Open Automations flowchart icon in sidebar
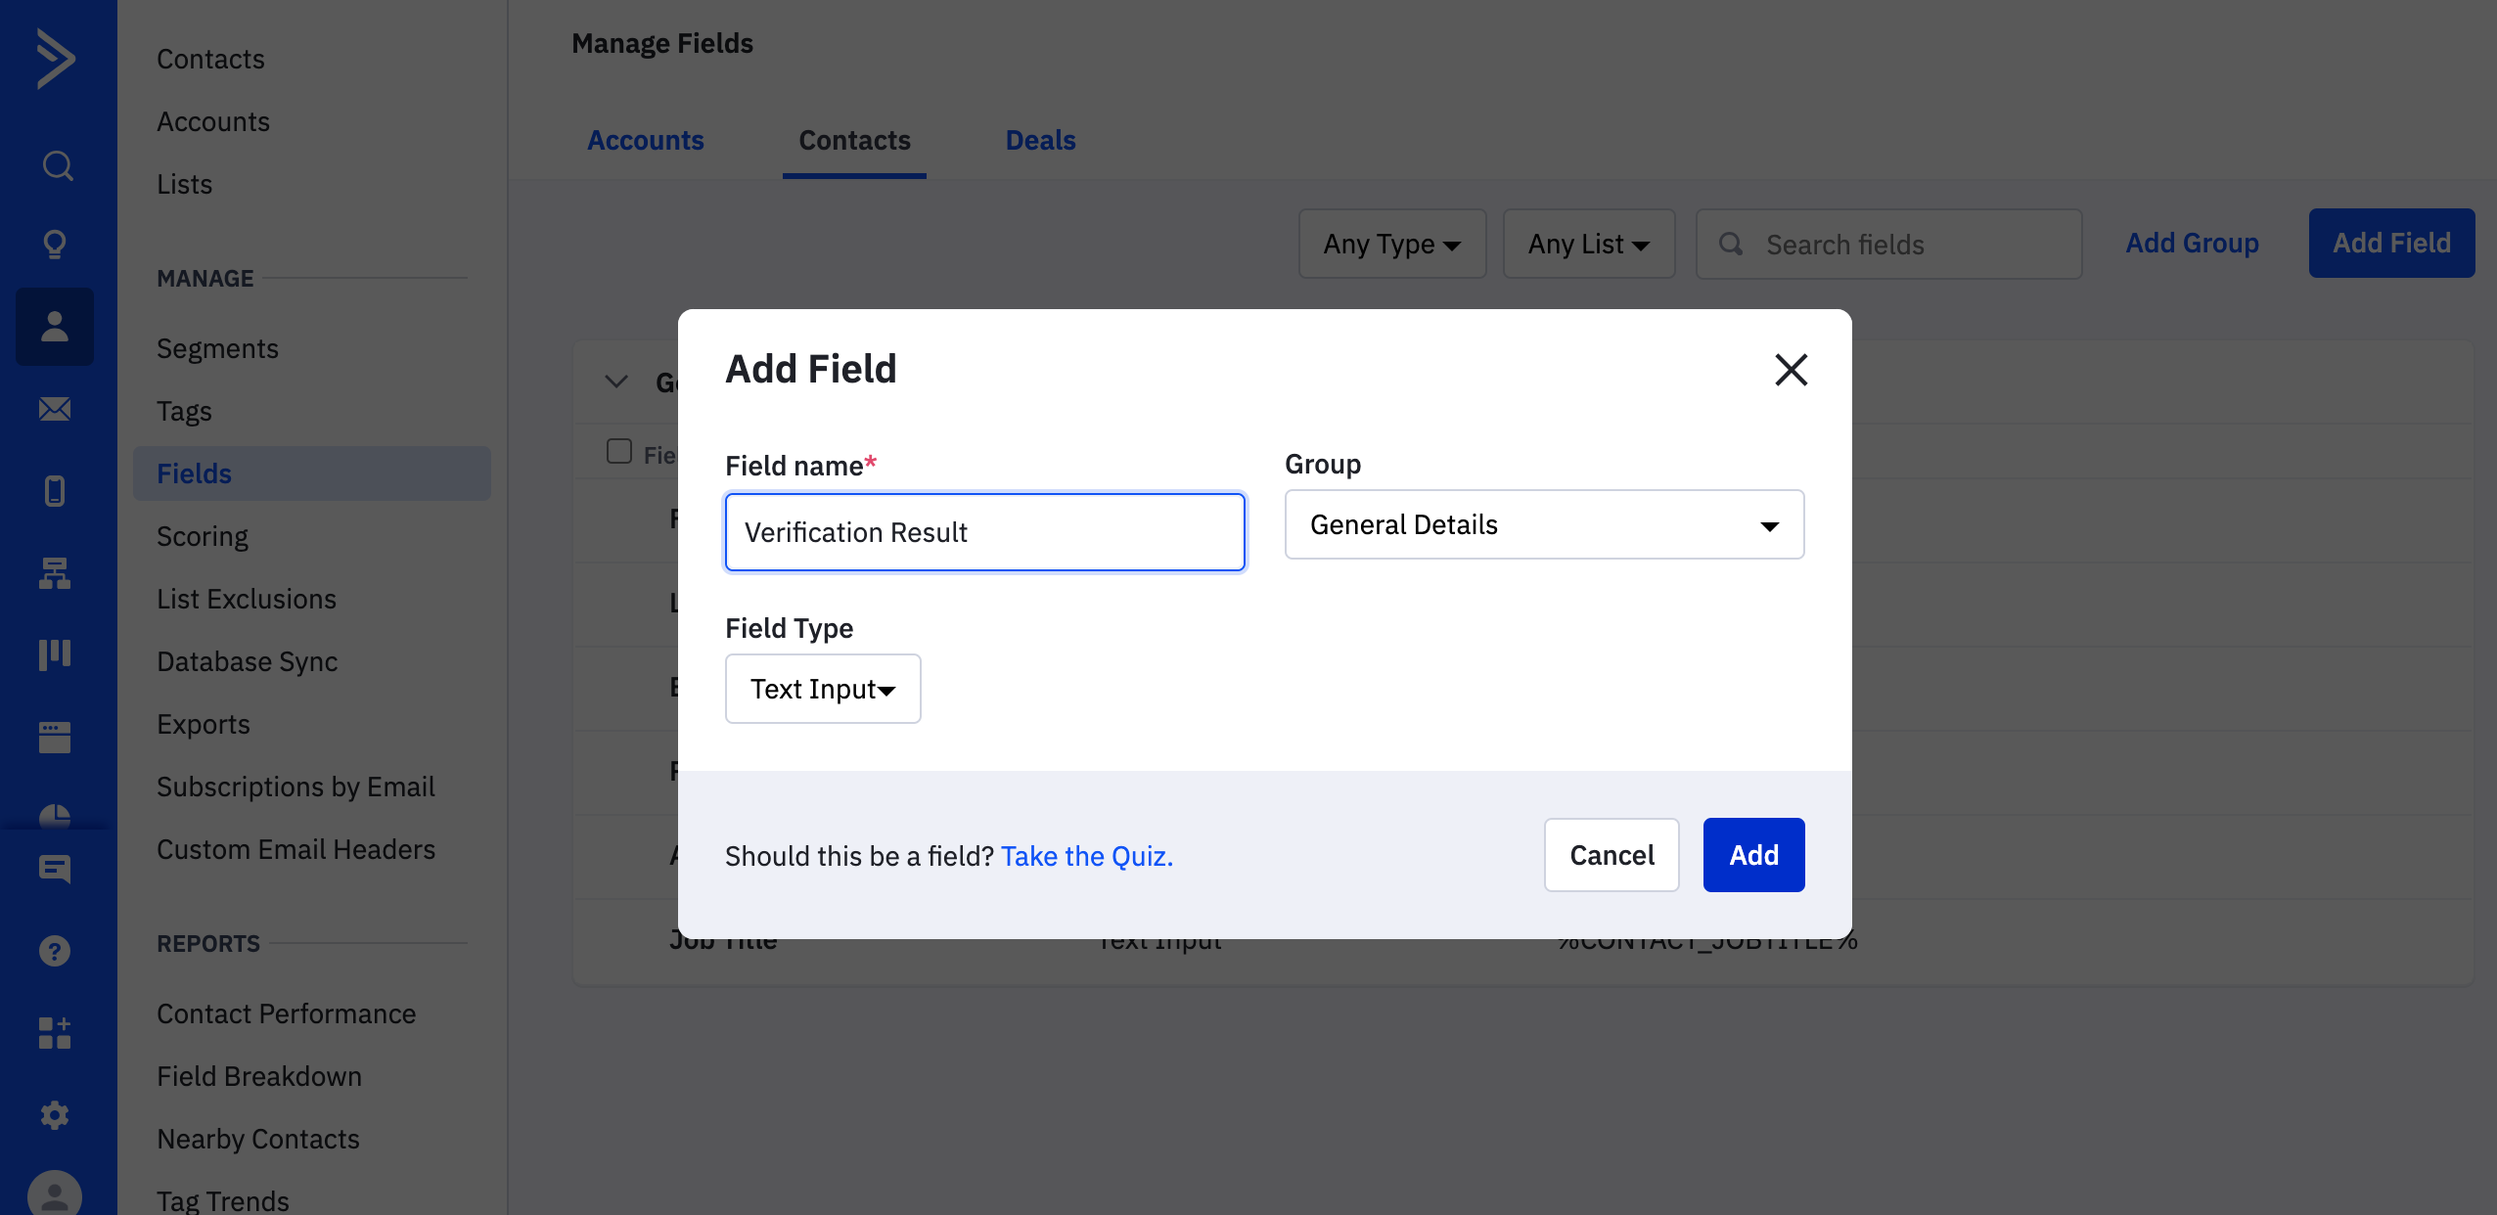2497x1215 pixels. click(x=55, y=572)
